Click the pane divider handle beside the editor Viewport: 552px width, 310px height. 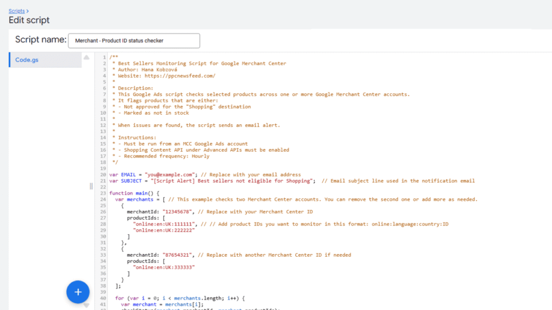[91, 186]
